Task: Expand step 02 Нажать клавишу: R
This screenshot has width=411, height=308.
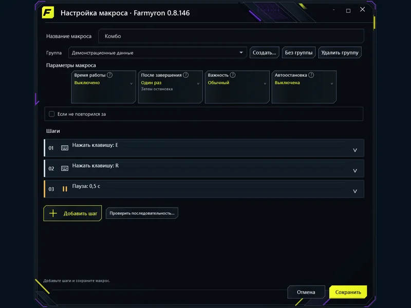Action: coord(355,170)
